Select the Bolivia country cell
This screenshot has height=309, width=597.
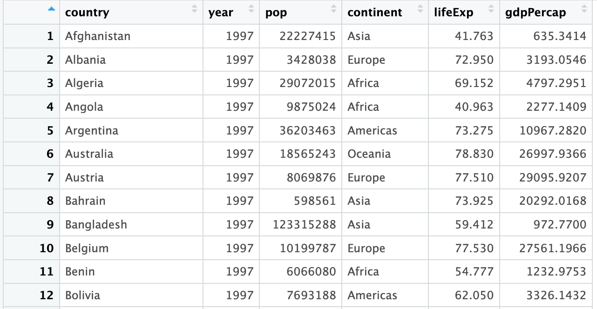82,296
